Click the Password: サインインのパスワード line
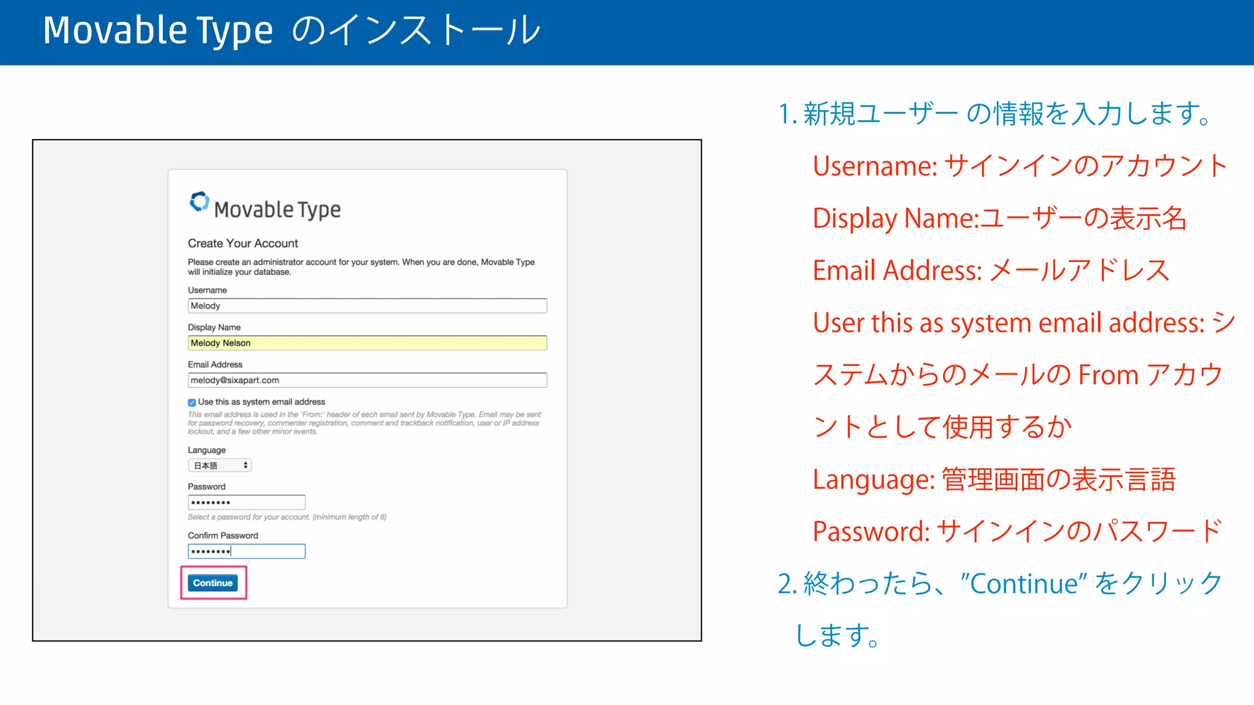Image resolution: width=1254 pixels, height=705 pixels. (x=1018, y=531)
